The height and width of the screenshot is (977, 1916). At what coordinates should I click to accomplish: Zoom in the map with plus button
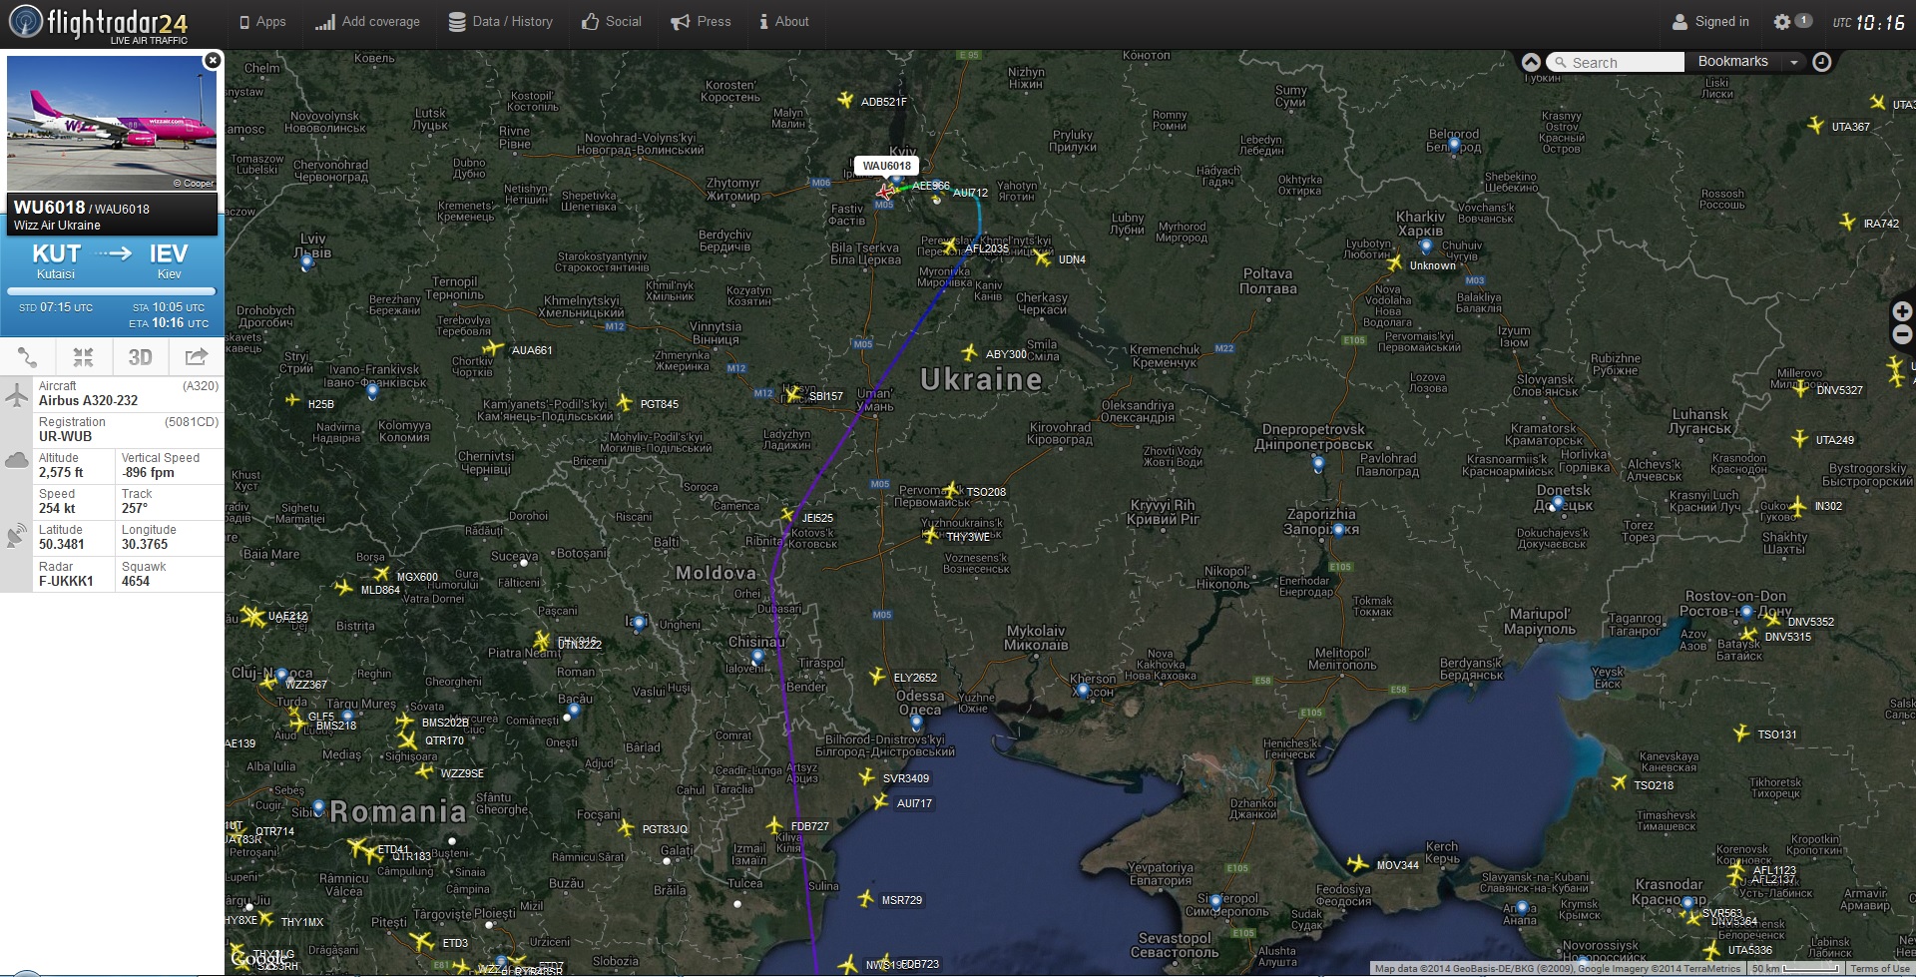pyautogui.click(x=1902, y=311)
